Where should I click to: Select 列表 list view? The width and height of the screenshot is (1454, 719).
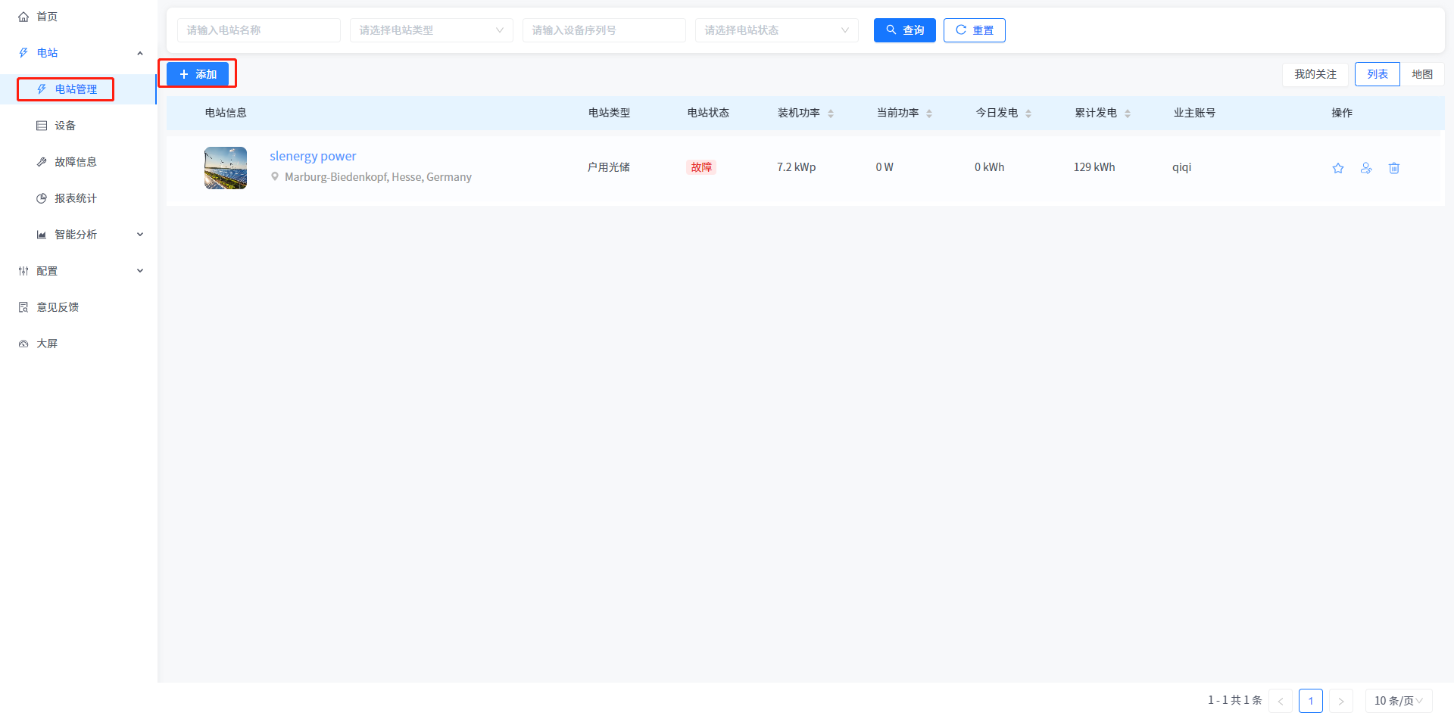(x=1377, y=74)
